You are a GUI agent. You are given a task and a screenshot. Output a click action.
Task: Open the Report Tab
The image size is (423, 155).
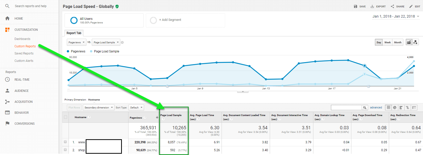pyautogui.click(x=74, y=33)
